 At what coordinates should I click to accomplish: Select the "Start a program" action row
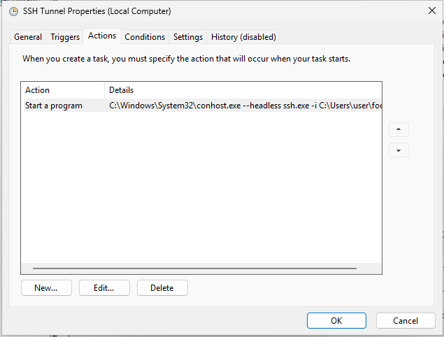point(54,106)
